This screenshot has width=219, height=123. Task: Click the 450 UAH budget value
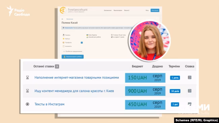[137, 104]
